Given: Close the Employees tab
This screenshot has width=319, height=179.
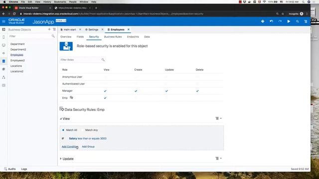Looking at the screenshot, I should [x=129, y=29].
